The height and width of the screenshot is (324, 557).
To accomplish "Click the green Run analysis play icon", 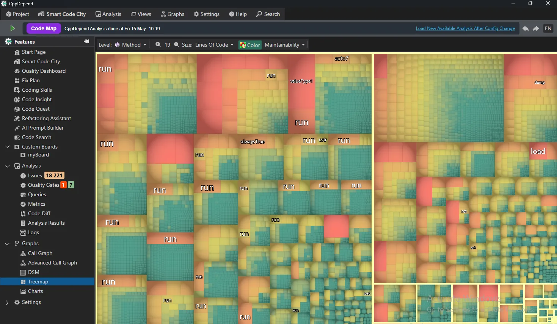I will [x=13, y=28].
